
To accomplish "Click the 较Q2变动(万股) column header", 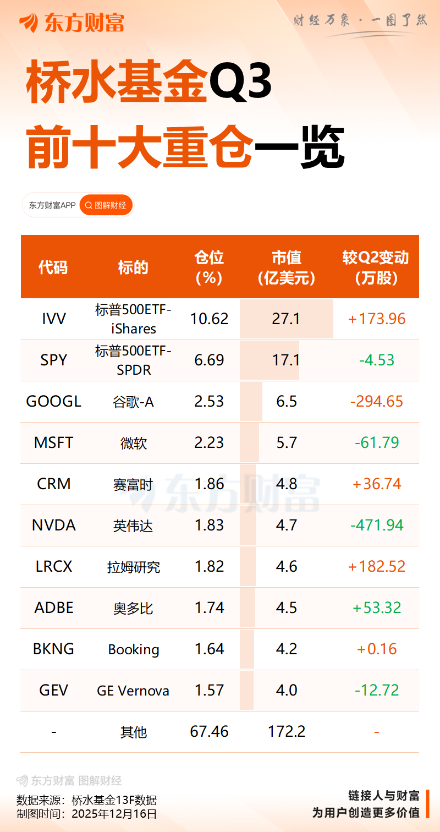I will pos(377,267).
